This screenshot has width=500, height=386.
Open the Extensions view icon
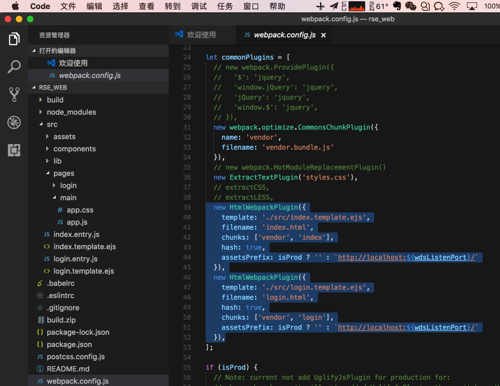tap(14, 150)
